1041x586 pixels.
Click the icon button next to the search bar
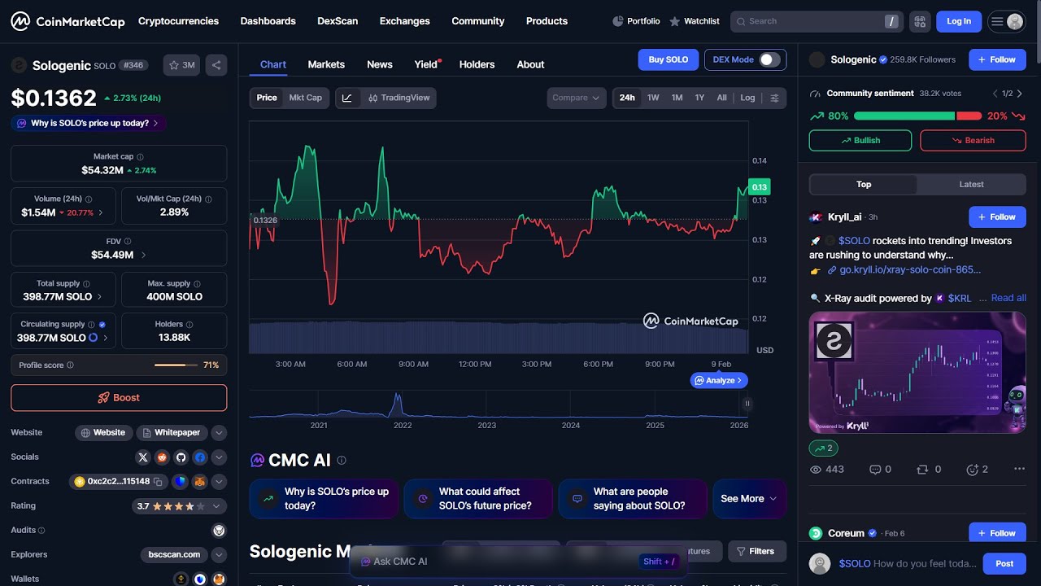[920, 21]
